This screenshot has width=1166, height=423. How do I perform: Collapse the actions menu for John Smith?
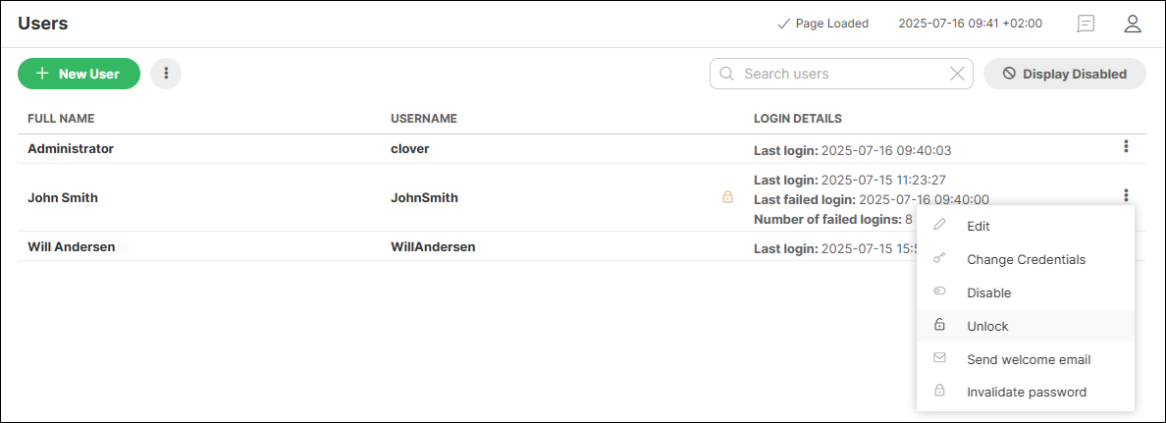click(1126, 195)
